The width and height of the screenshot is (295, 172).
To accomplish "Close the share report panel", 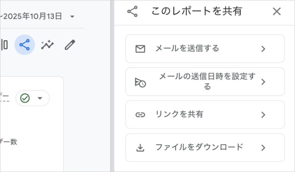I will tap(277, 11).
